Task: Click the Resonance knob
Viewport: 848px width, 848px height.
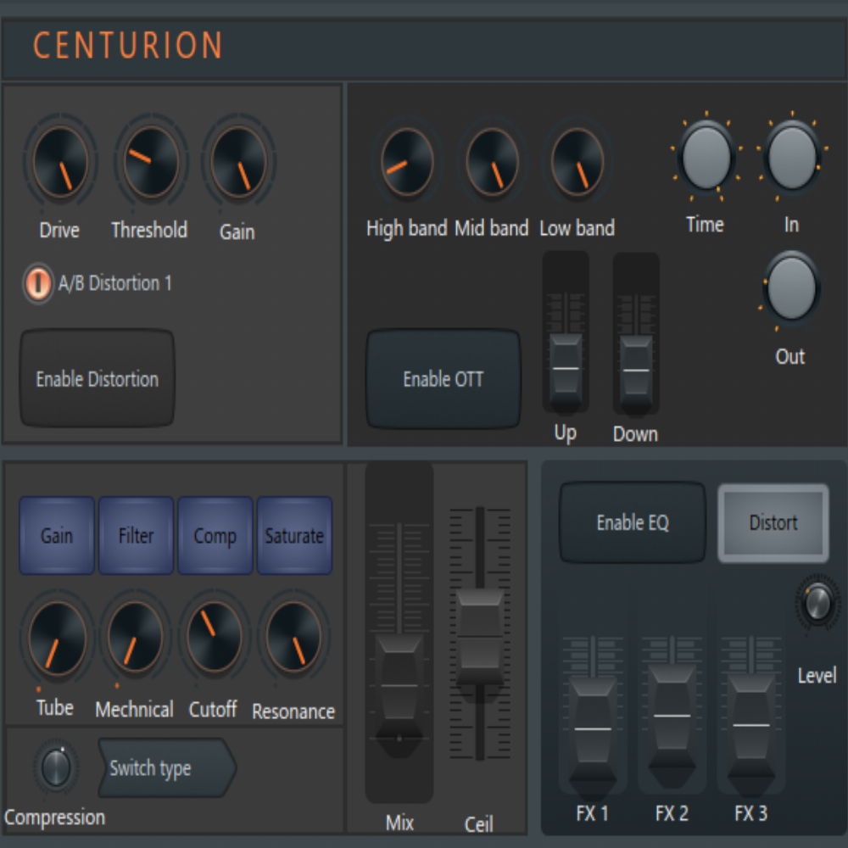Action: [294, 637]
